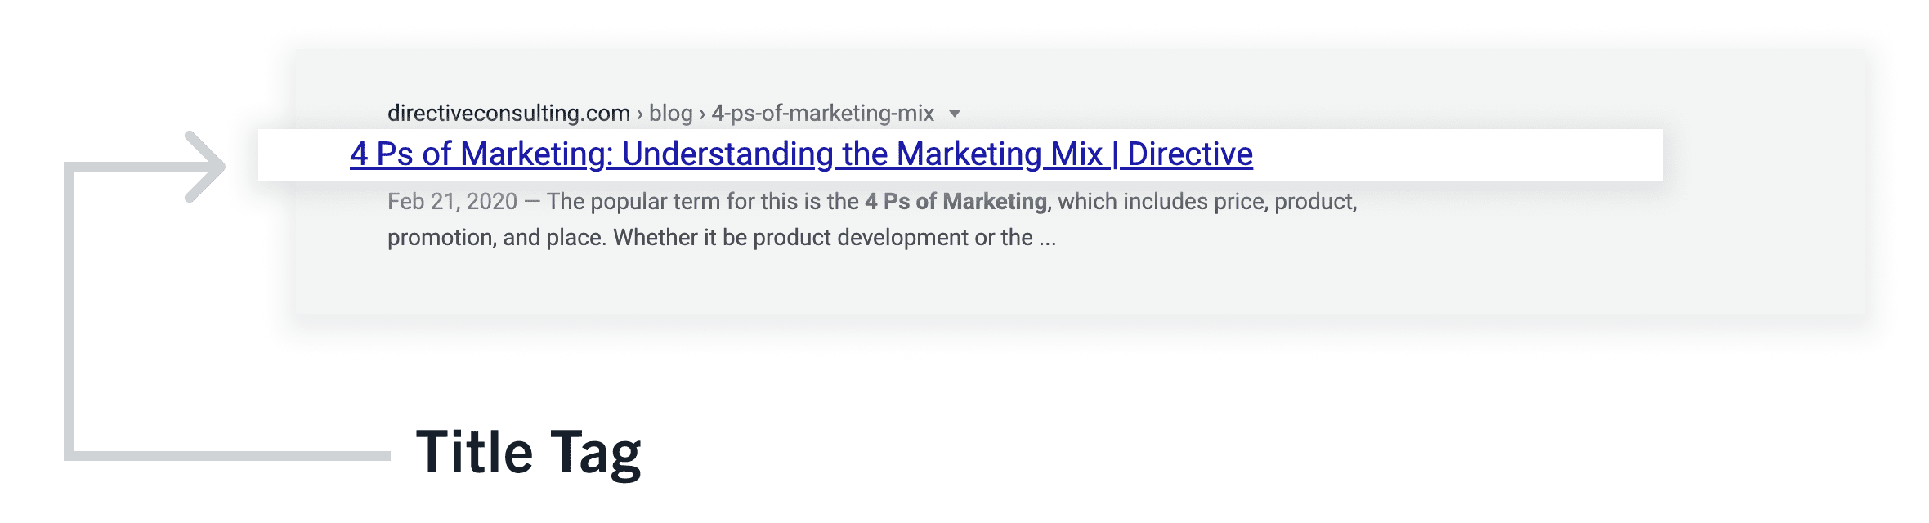Open the dropdown arrow beside the URL
This screenshot has width=1929, height=523.
point(954,114)
